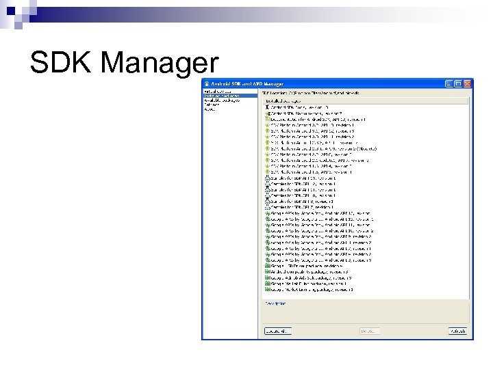This screenshot has width=493, height=369.
Task: Click the SDK Location path text
Action: (311, 93)
